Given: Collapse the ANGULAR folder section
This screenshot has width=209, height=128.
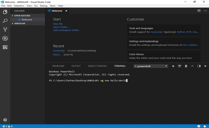Looking at the screenshot, I should point(27,23).
